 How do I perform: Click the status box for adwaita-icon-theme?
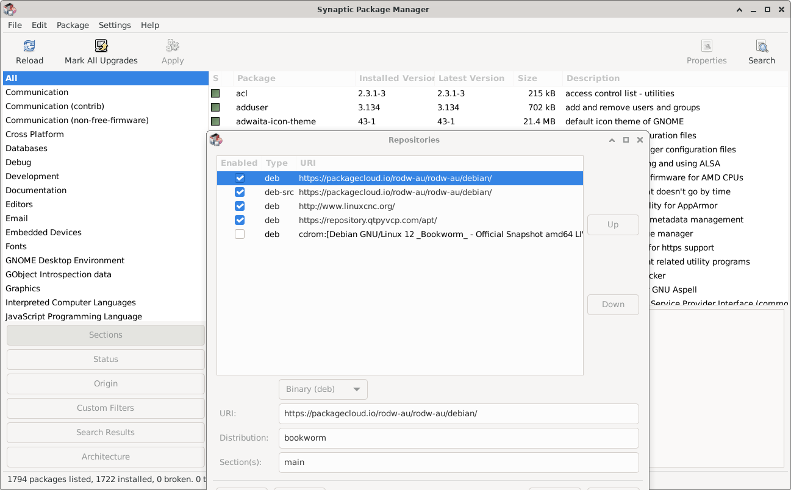pos(215,121)
